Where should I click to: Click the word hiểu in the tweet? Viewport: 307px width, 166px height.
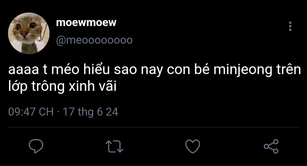[96, 69]
